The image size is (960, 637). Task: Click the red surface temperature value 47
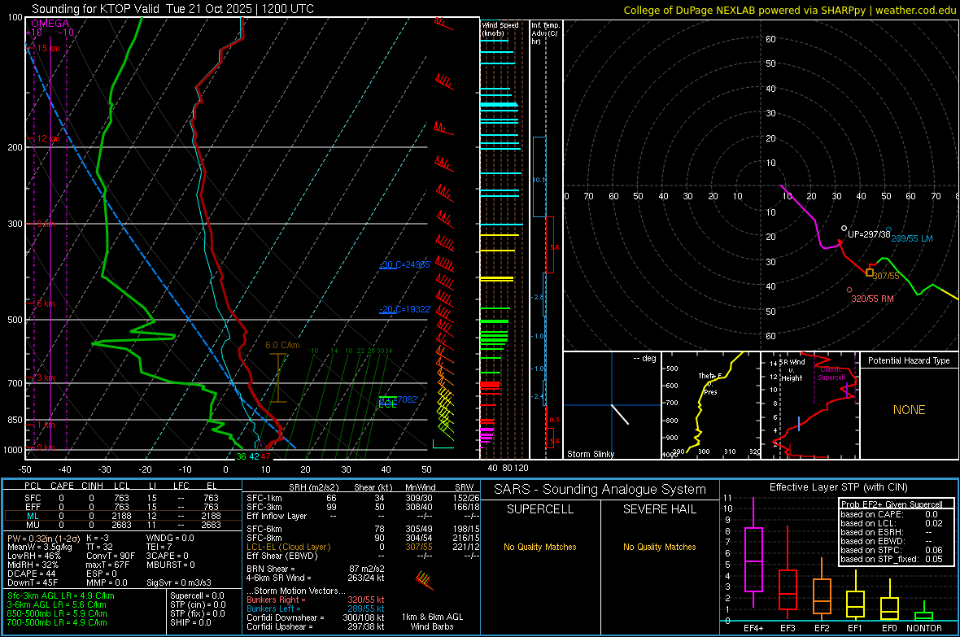[x=266, y=457]
